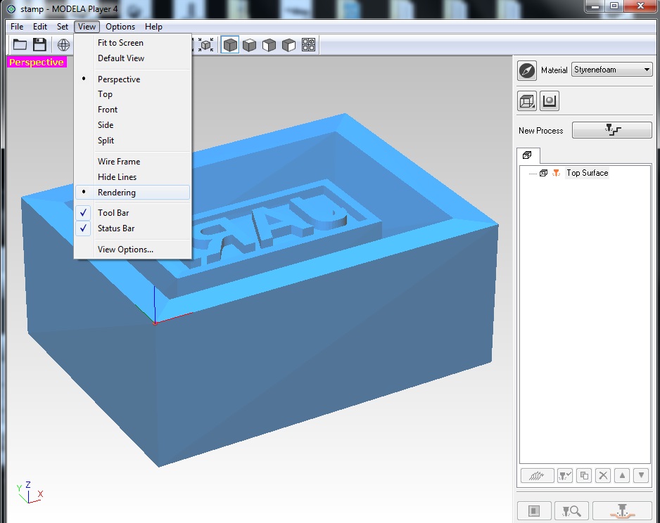Screen dimensions: 660x523
Task: Click the Save floppy disk icon
Action: pos(39,44)
